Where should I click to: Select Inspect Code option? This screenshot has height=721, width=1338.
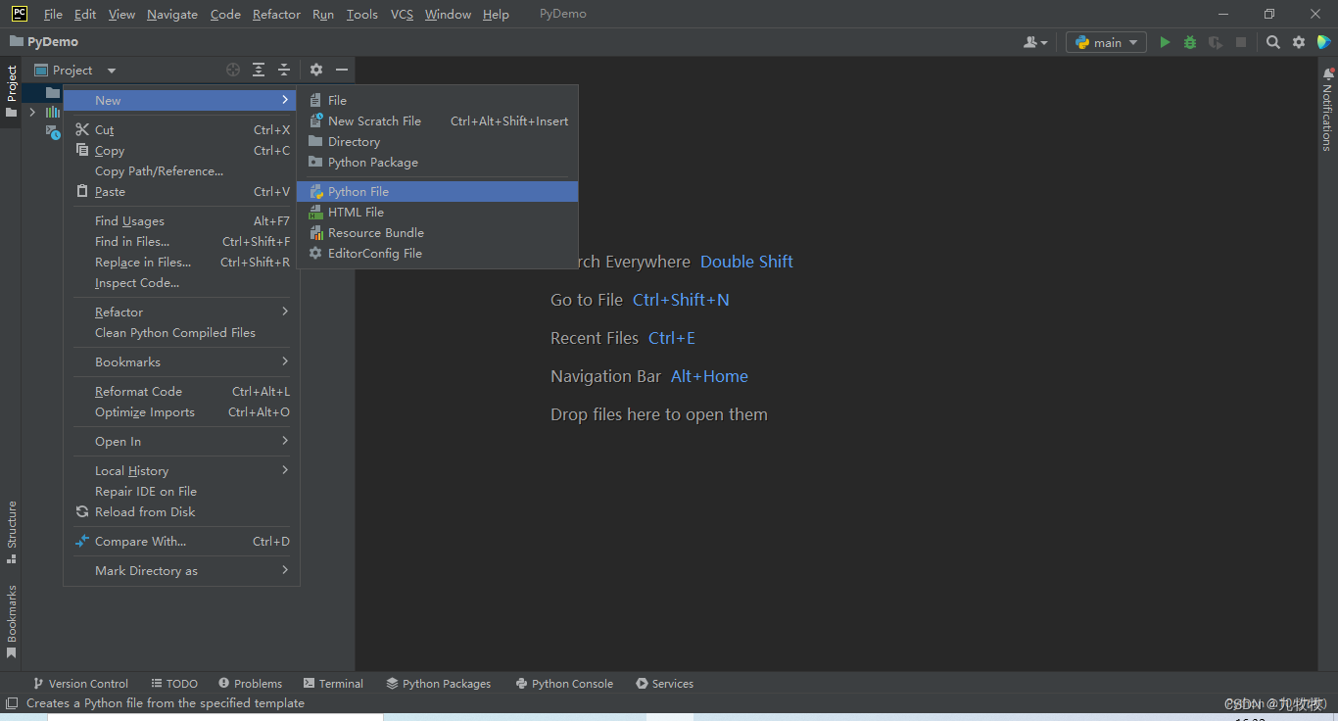click(181, 282)
